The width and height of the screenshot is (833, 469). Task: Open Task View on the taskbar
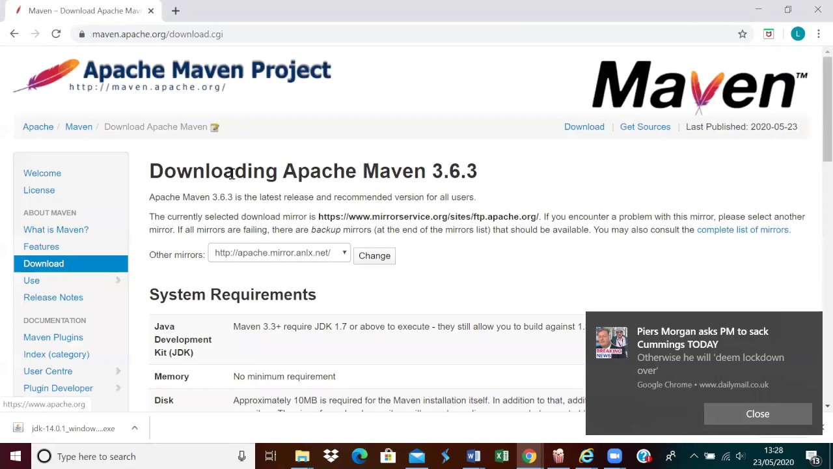point(271,457)
